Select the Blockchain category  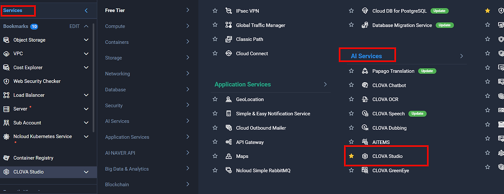(147, 184)
